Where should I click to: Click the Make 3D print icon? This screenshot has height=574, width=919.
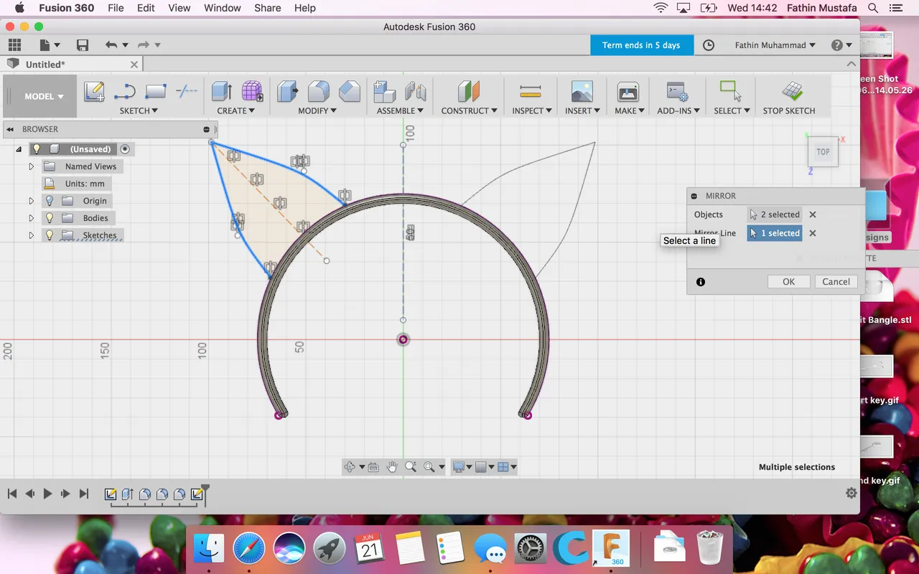point(628,91)
